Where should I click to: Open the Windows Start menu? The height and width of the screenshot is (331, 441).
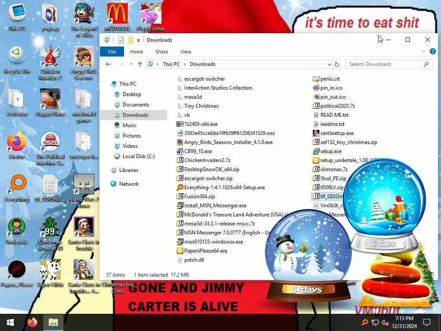tap(10, 322)
